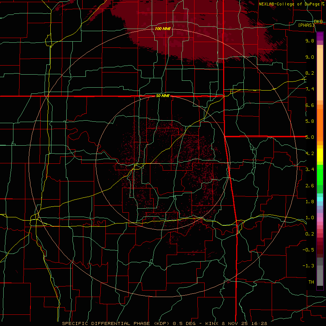Click the 7.4 value on the color scale
The width and height of the screenshot is (326, 326).
pyautogui.click(x=310, y=89)
